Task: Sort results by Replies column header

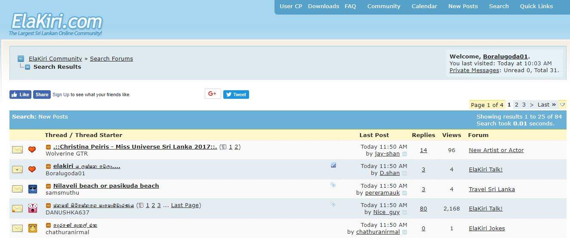Action: pos(423,135)
